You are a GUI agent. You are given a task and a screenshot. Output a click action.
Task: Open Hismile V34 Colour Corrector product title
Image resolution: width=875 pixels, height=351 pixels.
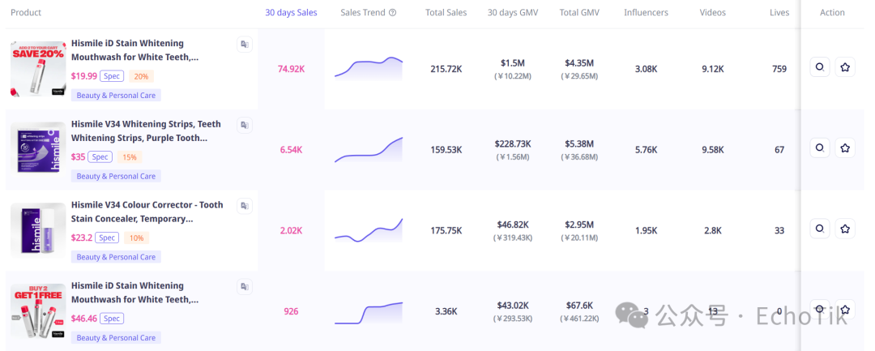(x=147, y=212)
